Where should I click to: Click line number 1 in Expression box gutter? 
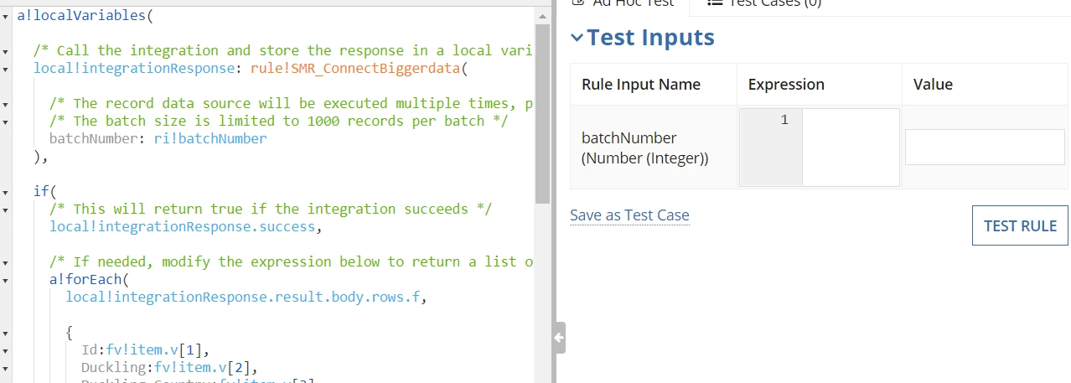[784, 120]
